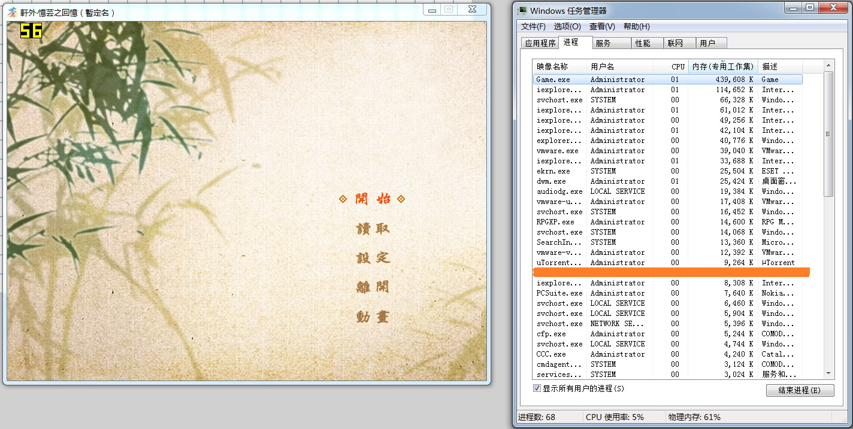This screenshot has width=853, height=429.
Task: Select the cmdagent... process row
Action: (x=667, y=364)
